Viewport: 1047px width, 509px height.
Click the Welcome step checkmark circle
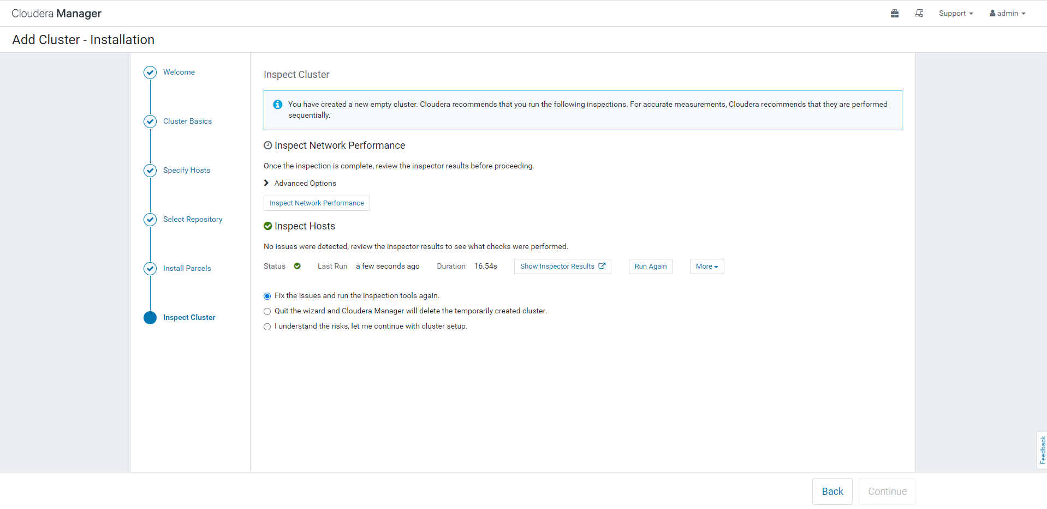(150, 72)
